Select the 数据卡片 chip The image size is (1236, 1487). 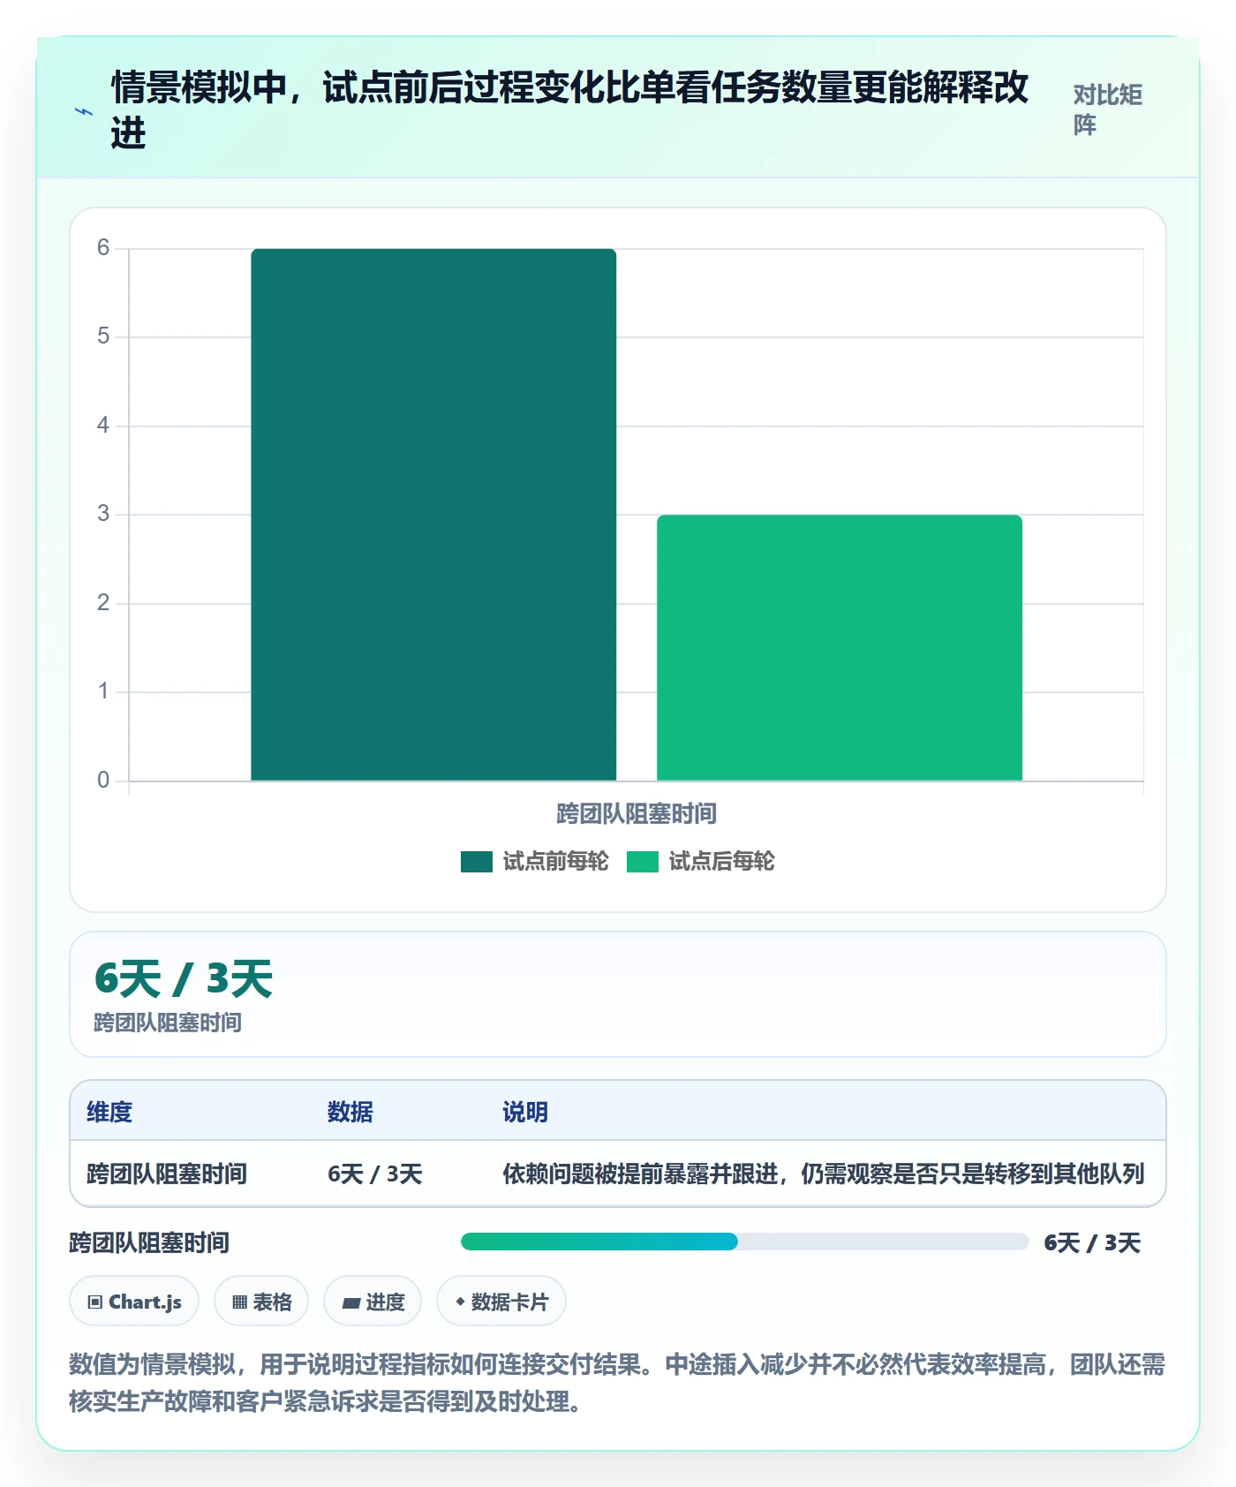[501, 1302]
